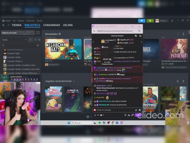
Task: Open Windows Start button on taskbar
Action: tap(69, 123)
